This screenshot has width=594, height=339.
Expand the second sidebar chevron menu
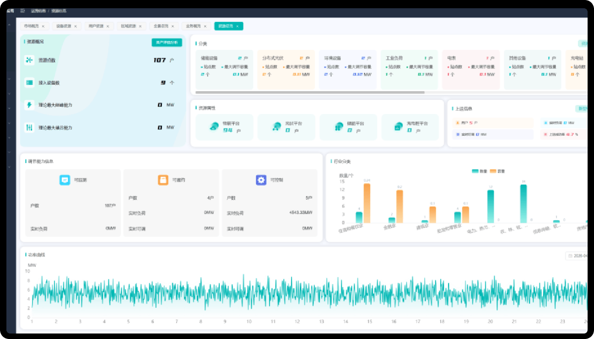[x=9, y=79]
